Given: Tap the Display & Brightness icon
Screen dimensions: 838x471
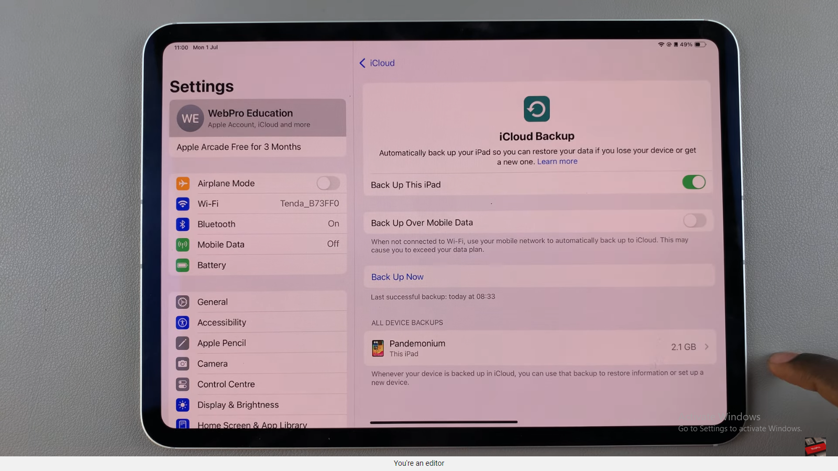Looking at the screenshot, I should coord(182,405).
